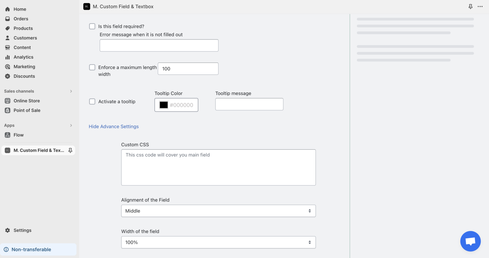
Task: Click the Non-transferable info icon
Action: [6, 249]
